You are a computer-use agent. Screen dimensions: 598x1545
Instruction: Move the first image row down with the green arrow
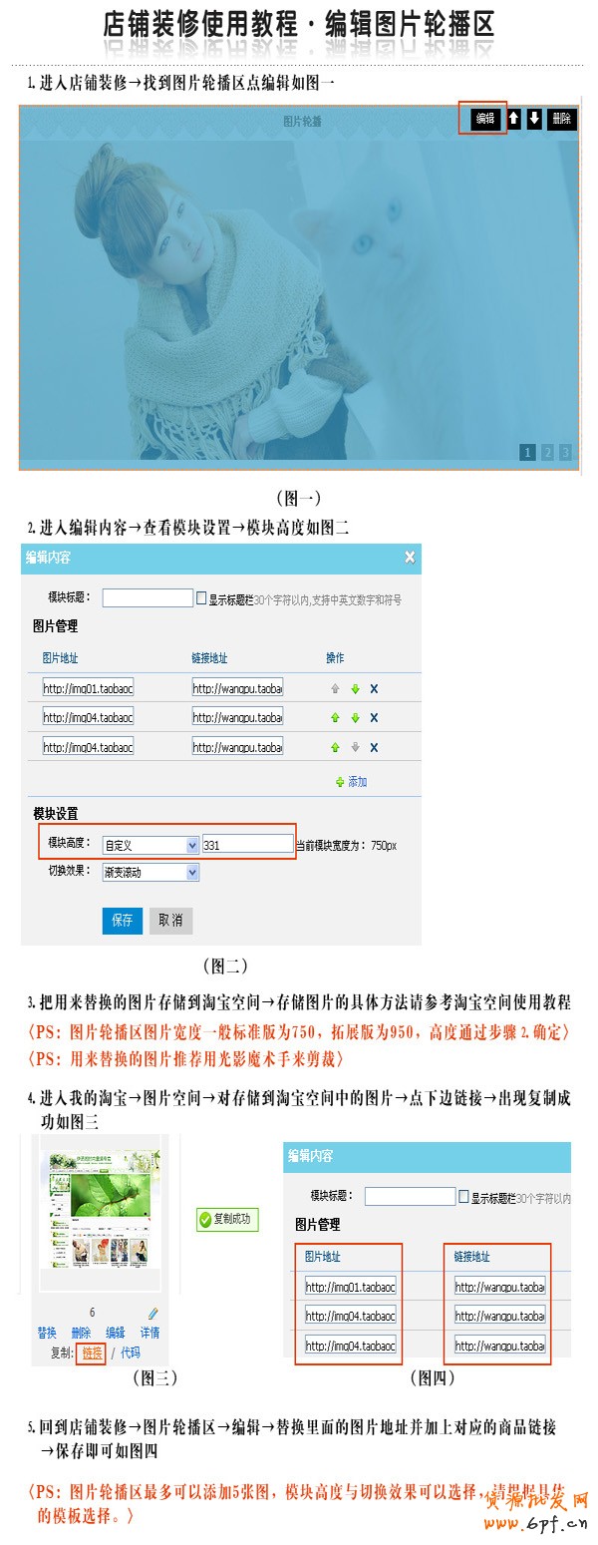[x=355, y=688]
